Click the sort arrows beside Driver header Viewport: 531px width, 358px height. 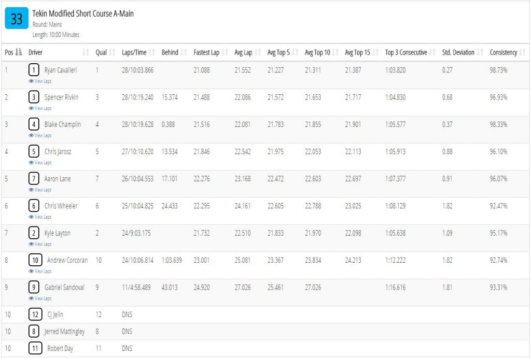[x=86, y=52]
